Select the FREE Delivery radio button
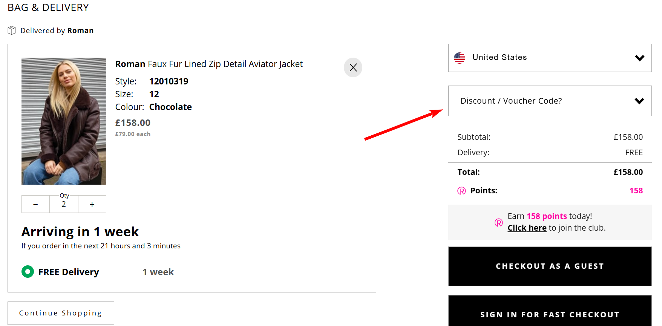662x326 pixels. click(27, 272)
